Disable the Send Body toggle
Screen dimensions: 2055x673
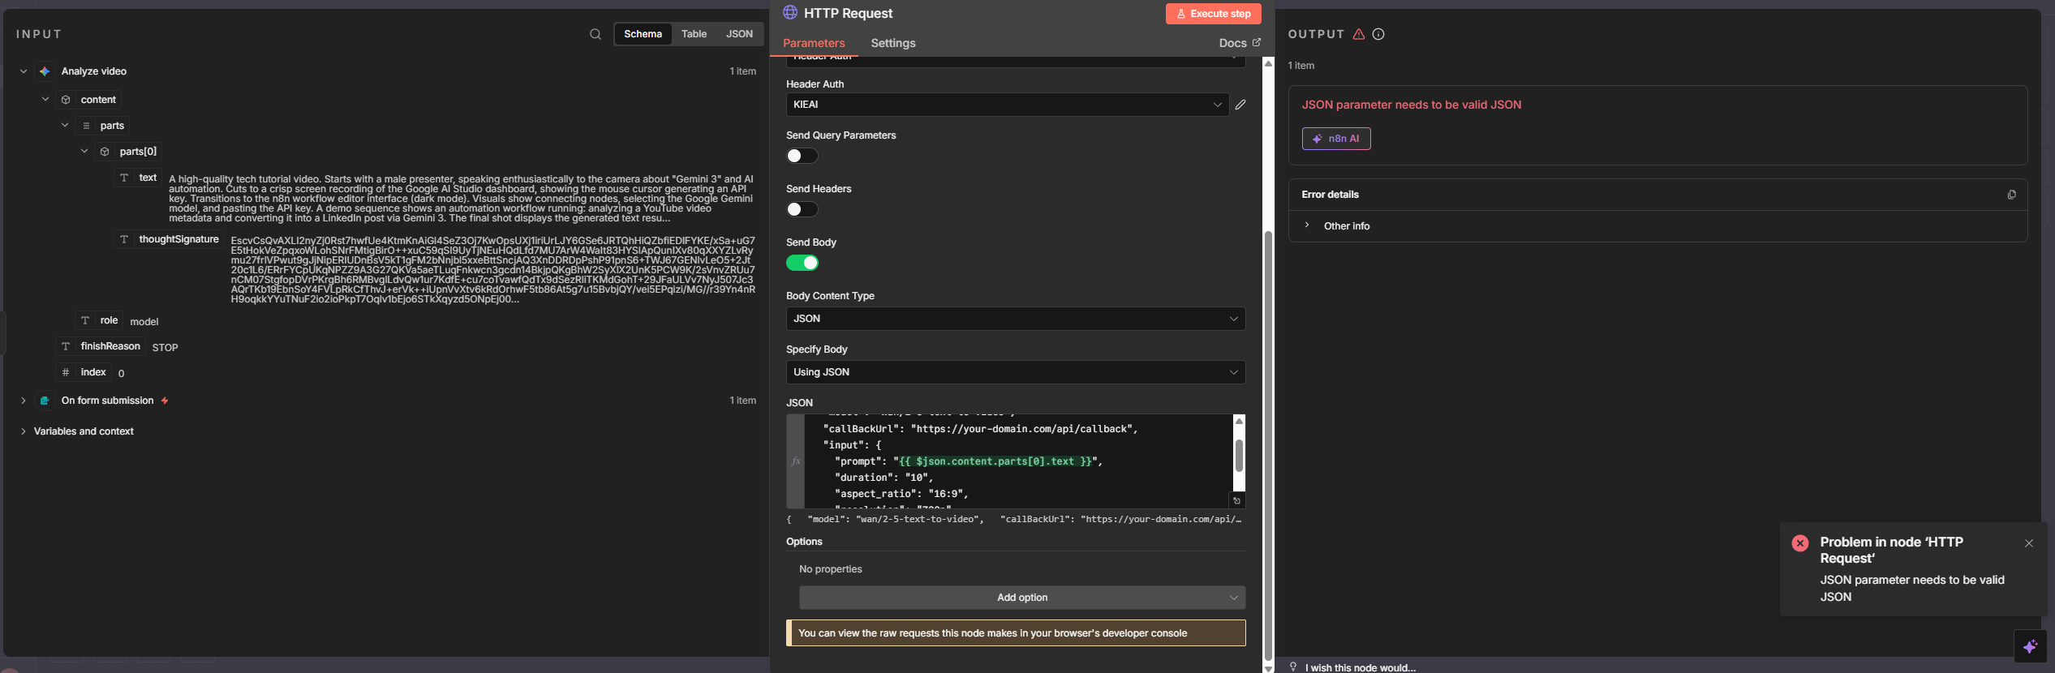[802, 263]
